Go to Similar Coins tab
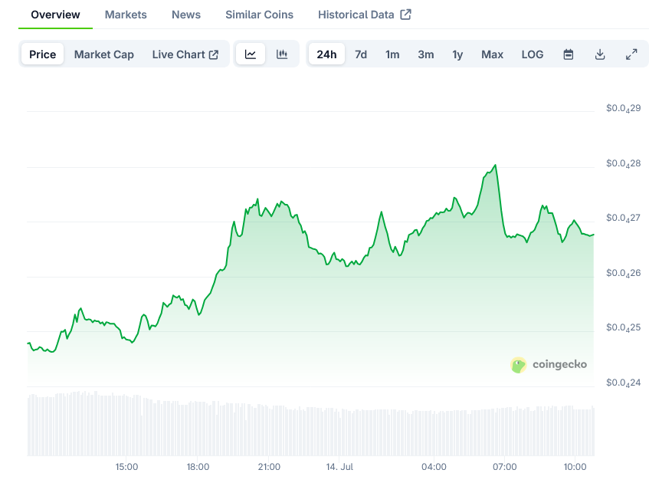 tap(260, 15)
